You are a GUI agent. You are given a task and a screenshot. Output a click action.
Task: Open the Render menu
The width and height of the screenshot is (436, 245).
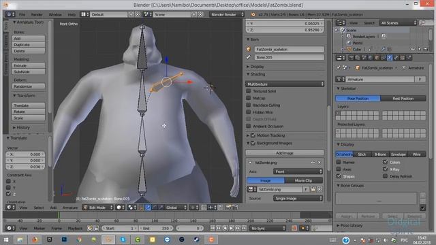point(37,14)
